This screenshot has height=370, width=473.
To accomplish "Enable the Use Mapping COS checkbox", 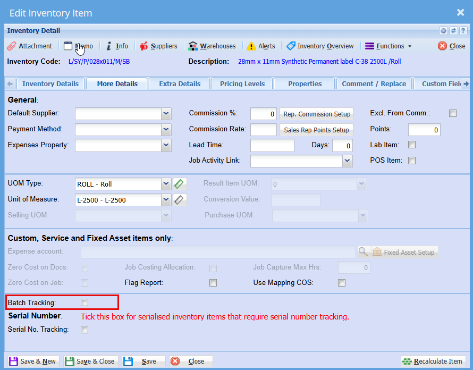I will point(342,283).
